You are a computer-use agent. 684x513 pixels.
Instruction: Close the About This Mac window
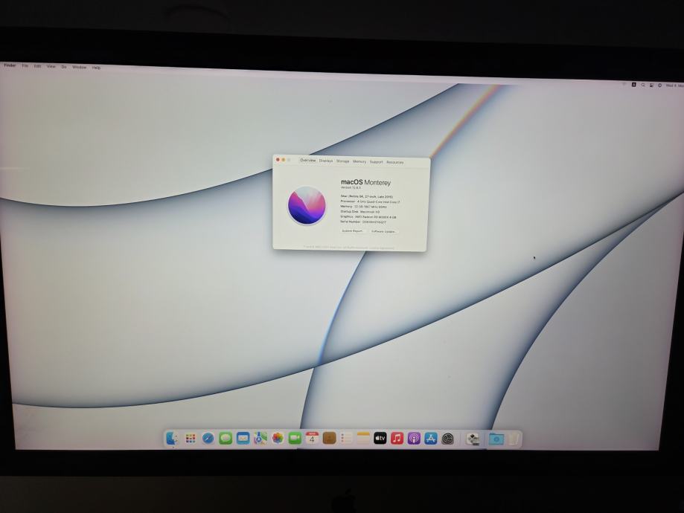(x=278, y=160)
